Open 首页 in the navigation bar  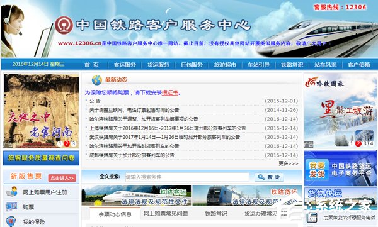(x=91, y=65)
